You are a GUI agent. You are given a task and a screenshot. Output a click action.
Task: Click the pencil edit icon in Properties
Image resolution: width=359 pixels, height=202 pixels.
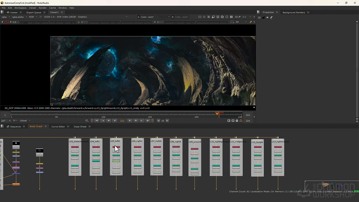pyautogui.click(x=271, y=17)
